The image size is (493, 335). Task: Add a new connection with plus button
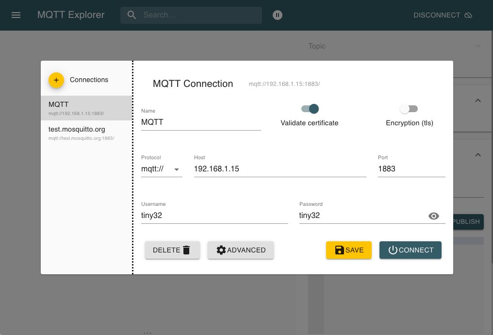pyautogui.click(x=56, y=80)
